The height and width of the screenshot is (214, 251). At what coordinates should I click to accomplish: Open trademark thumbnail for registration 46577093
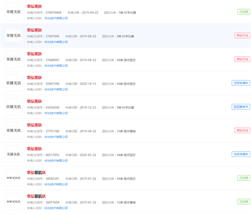coord(14,154)
